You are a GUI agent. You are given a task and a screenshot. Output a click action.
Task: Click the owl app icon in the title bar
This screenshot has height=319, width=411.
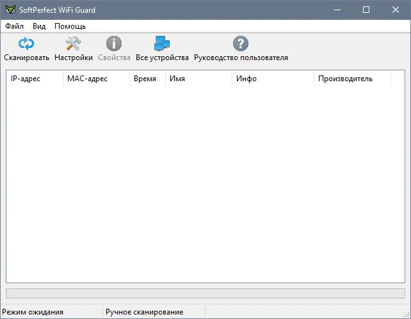click(x=10, y=10)
